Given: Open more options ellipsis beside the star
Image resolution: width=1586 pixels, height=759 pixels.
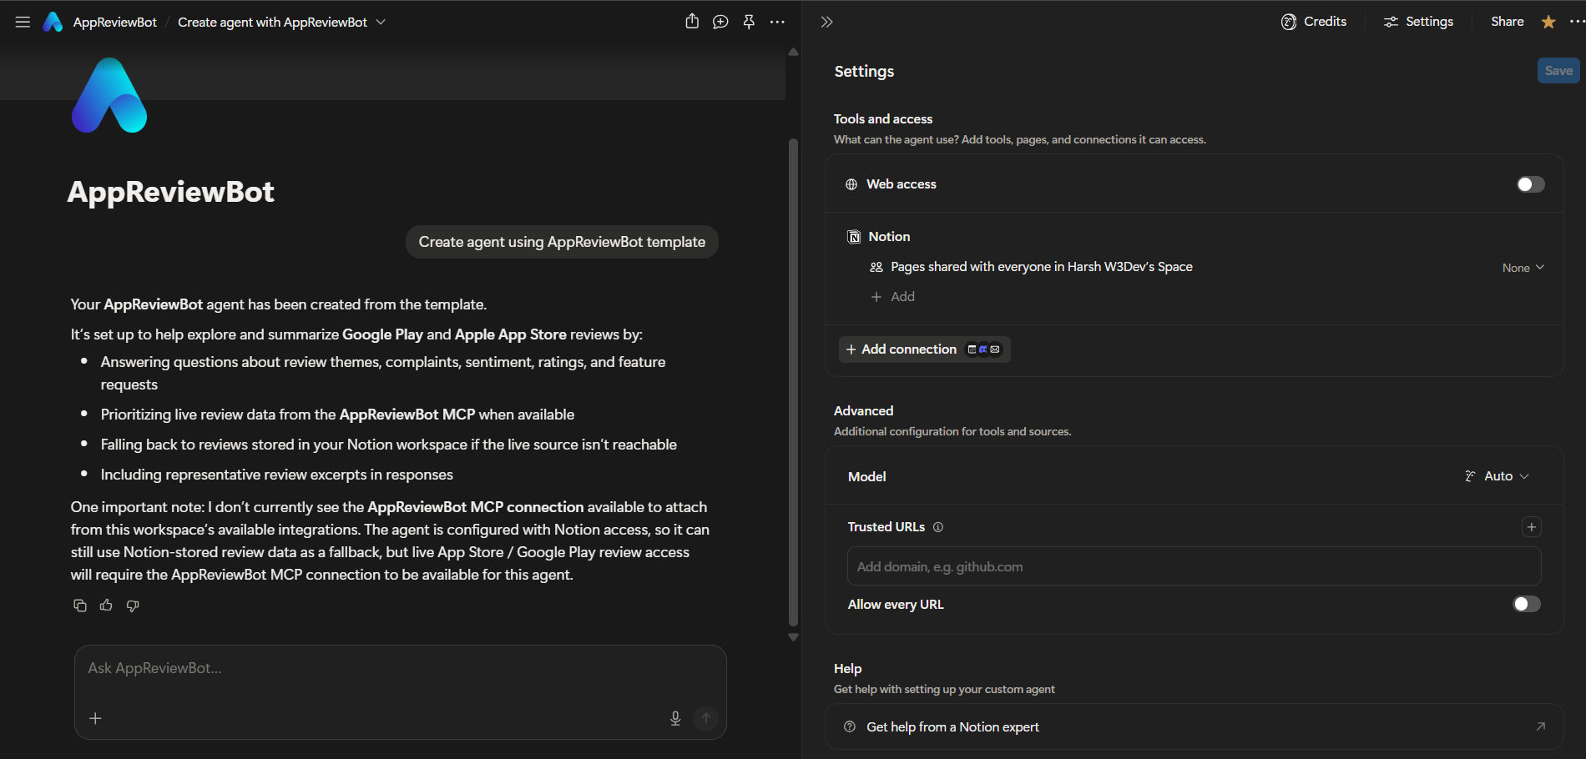Looking at the screenshot, I should coord(1577,22).
